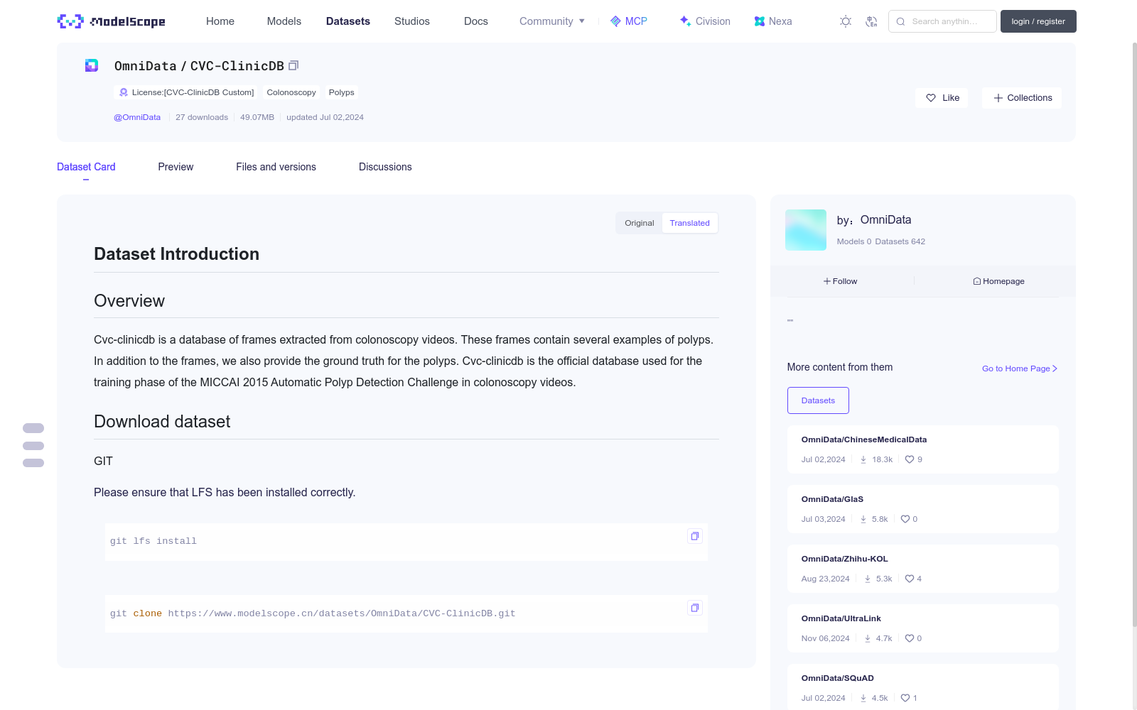Copy the git clone command
The height and width of the screenshot is (710, 1137).
(x=695, y=608)
